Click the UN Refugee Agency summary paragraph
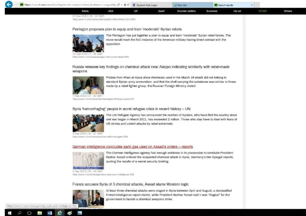 (171, 119)
